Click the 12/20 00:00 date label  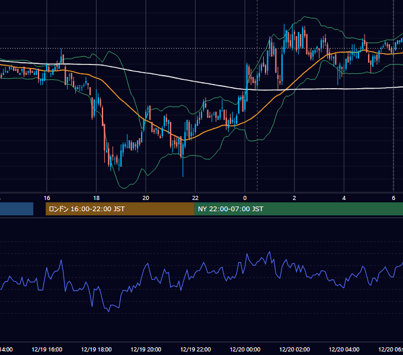pyautogui.click(x=245, y=349)
